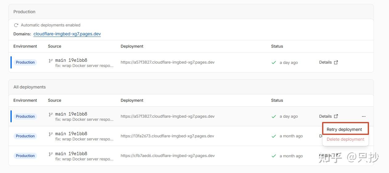Click Production badge of a57f3827 in All deployments
The height and width of the screenshot is (173, 389).
(x=25, y=116)
